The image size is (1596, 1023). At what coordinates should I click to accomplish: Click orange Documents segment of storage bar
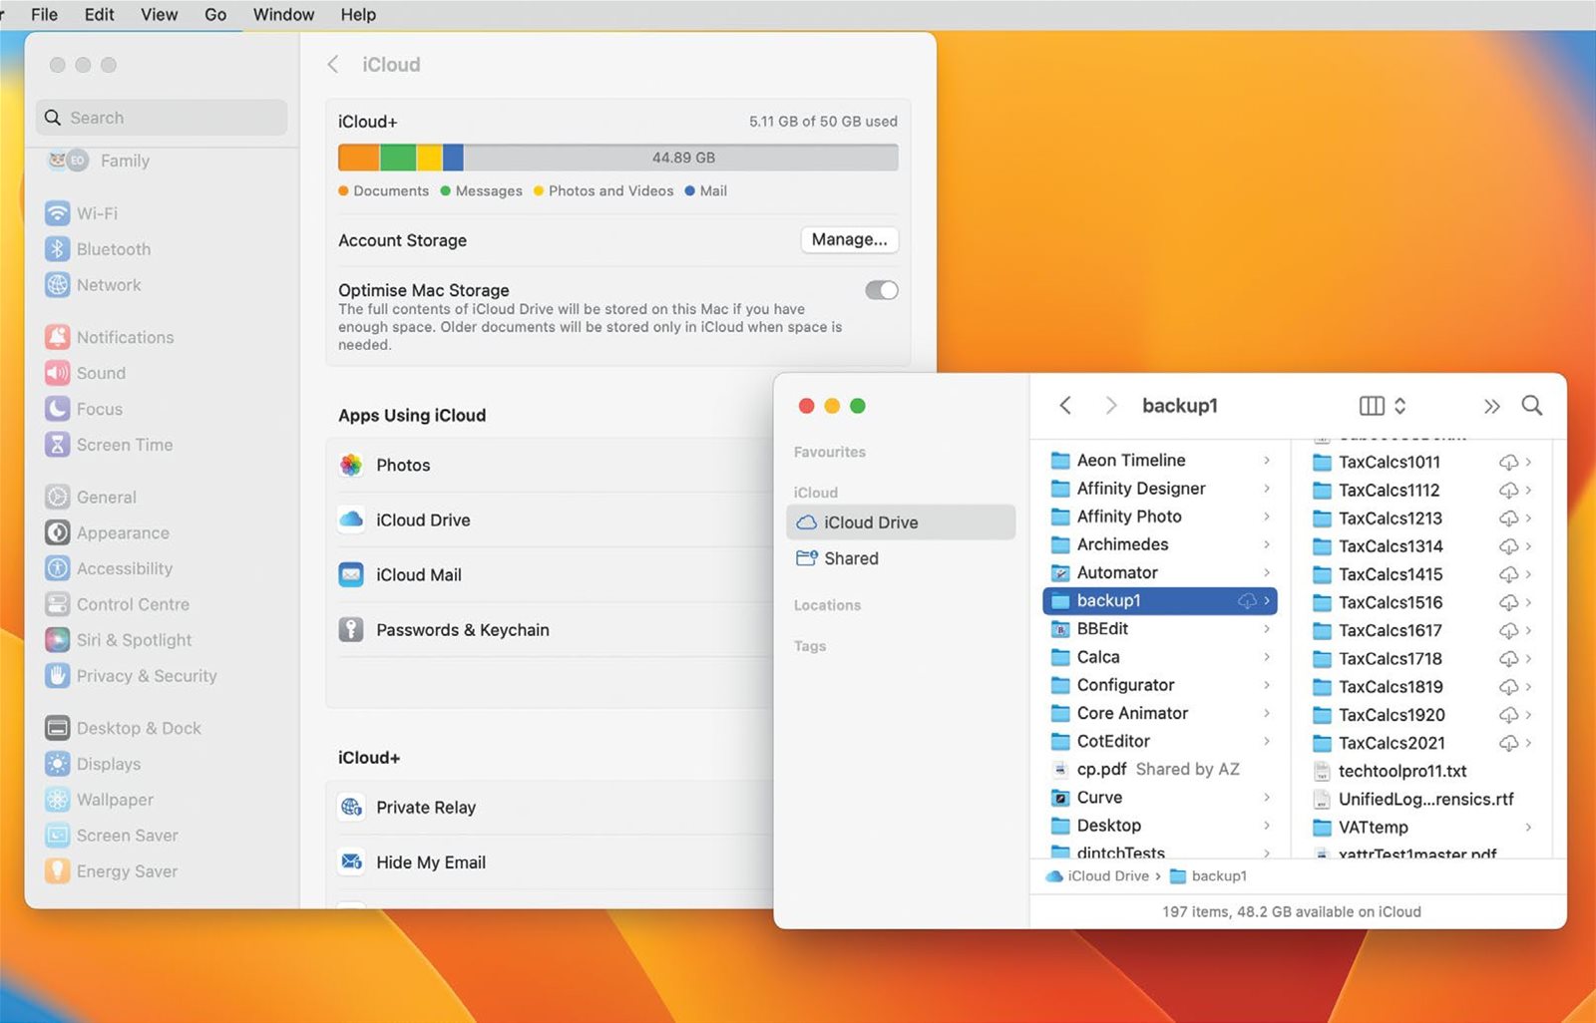[x=359, y=157]
